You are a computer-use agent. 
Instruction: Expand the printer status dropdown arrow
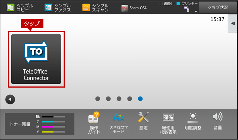tap(196, 12)
